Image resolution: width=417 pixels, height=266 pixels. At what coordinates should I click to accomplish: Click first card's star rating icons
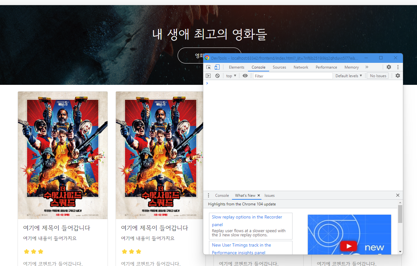point(34,252)
